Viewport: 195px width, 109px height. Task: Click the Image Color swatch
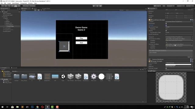click(x=178, y=64)
